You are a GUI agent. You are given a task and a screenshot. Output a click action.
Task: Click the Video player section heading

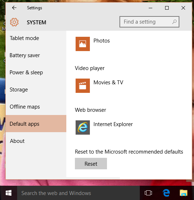pyautogui.click(x=90, y=68)
